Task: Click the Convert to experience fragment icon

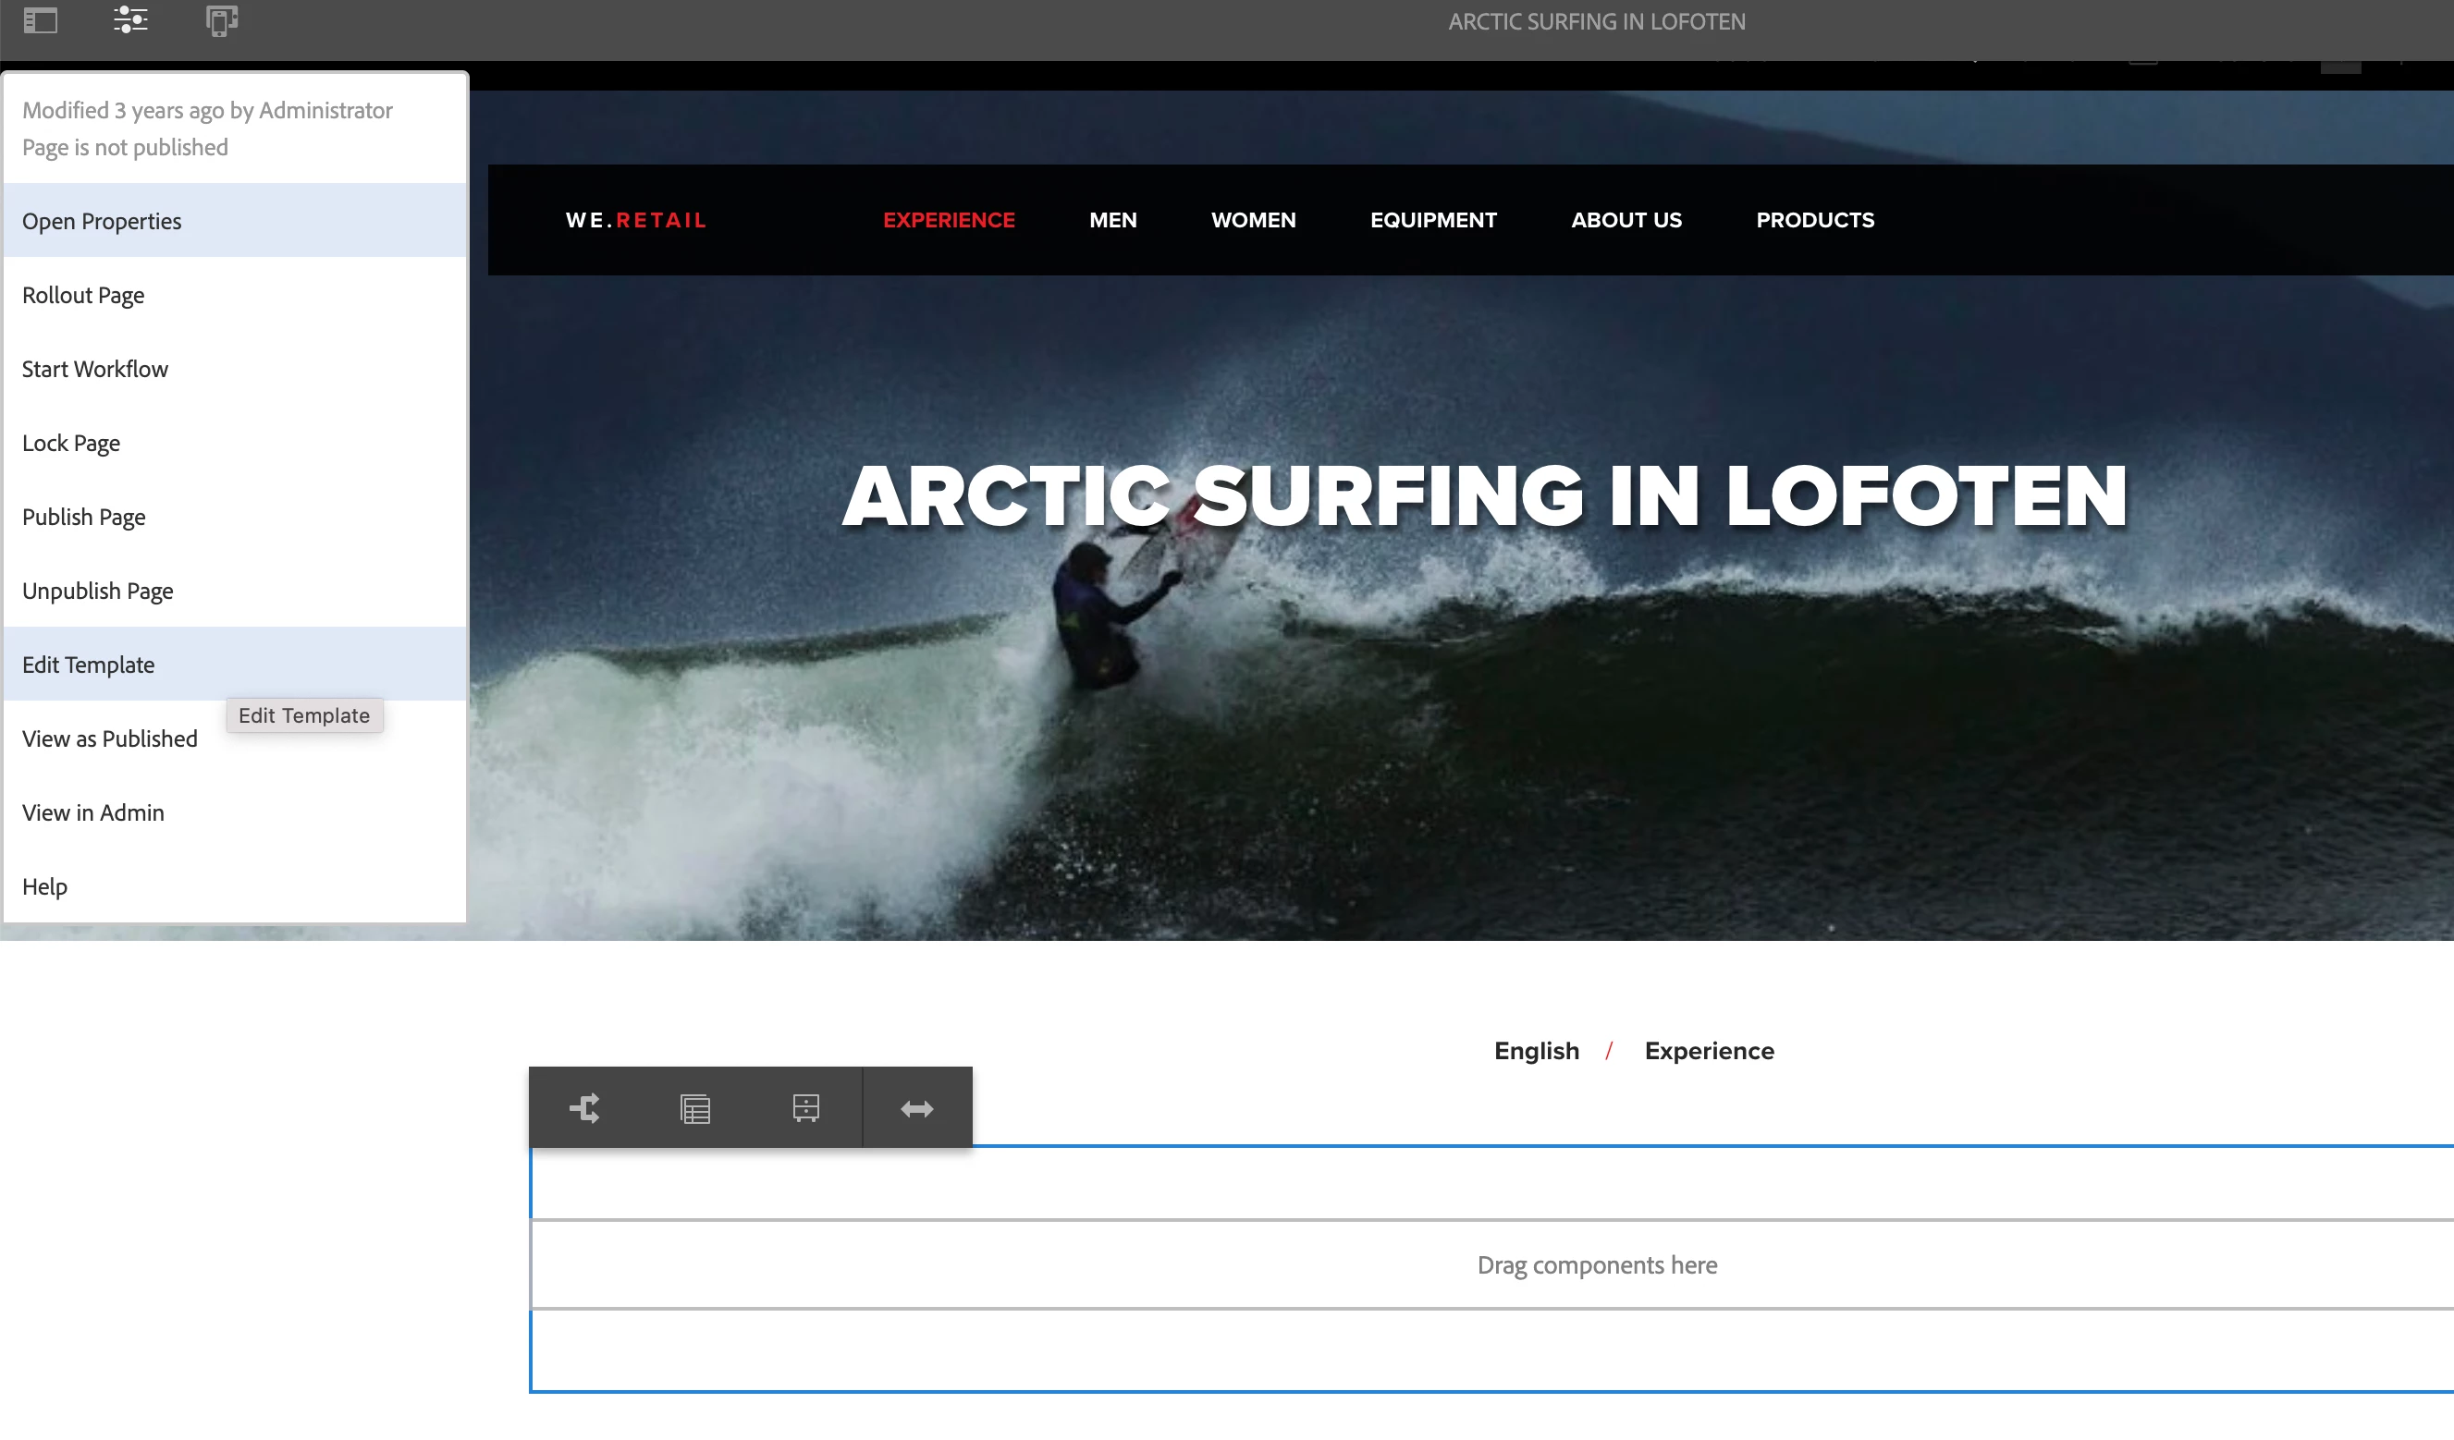Action: point(584,1108)
